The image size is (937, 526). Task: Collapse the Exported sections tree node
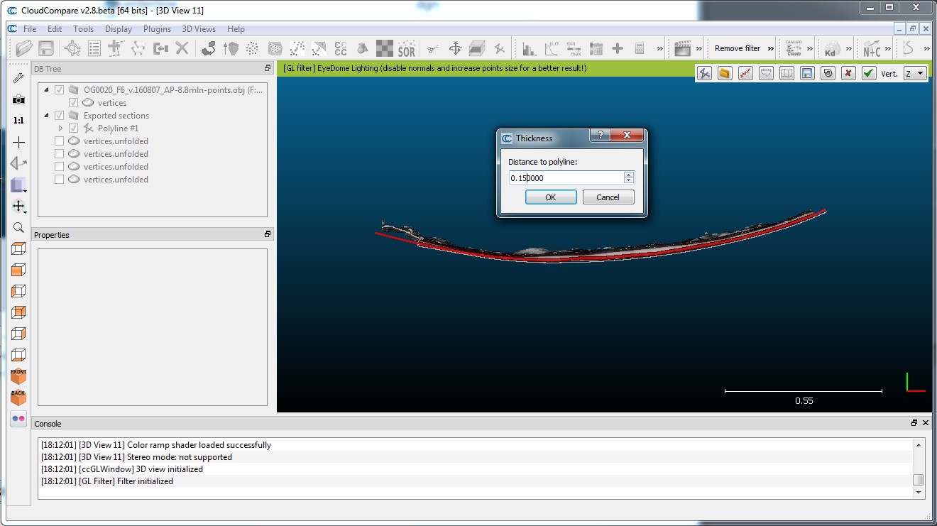coord(47,116)
